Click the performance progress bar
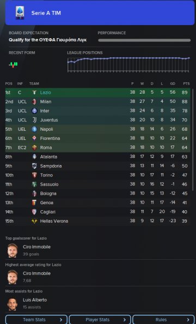196x324 pixels. (144, 40)
